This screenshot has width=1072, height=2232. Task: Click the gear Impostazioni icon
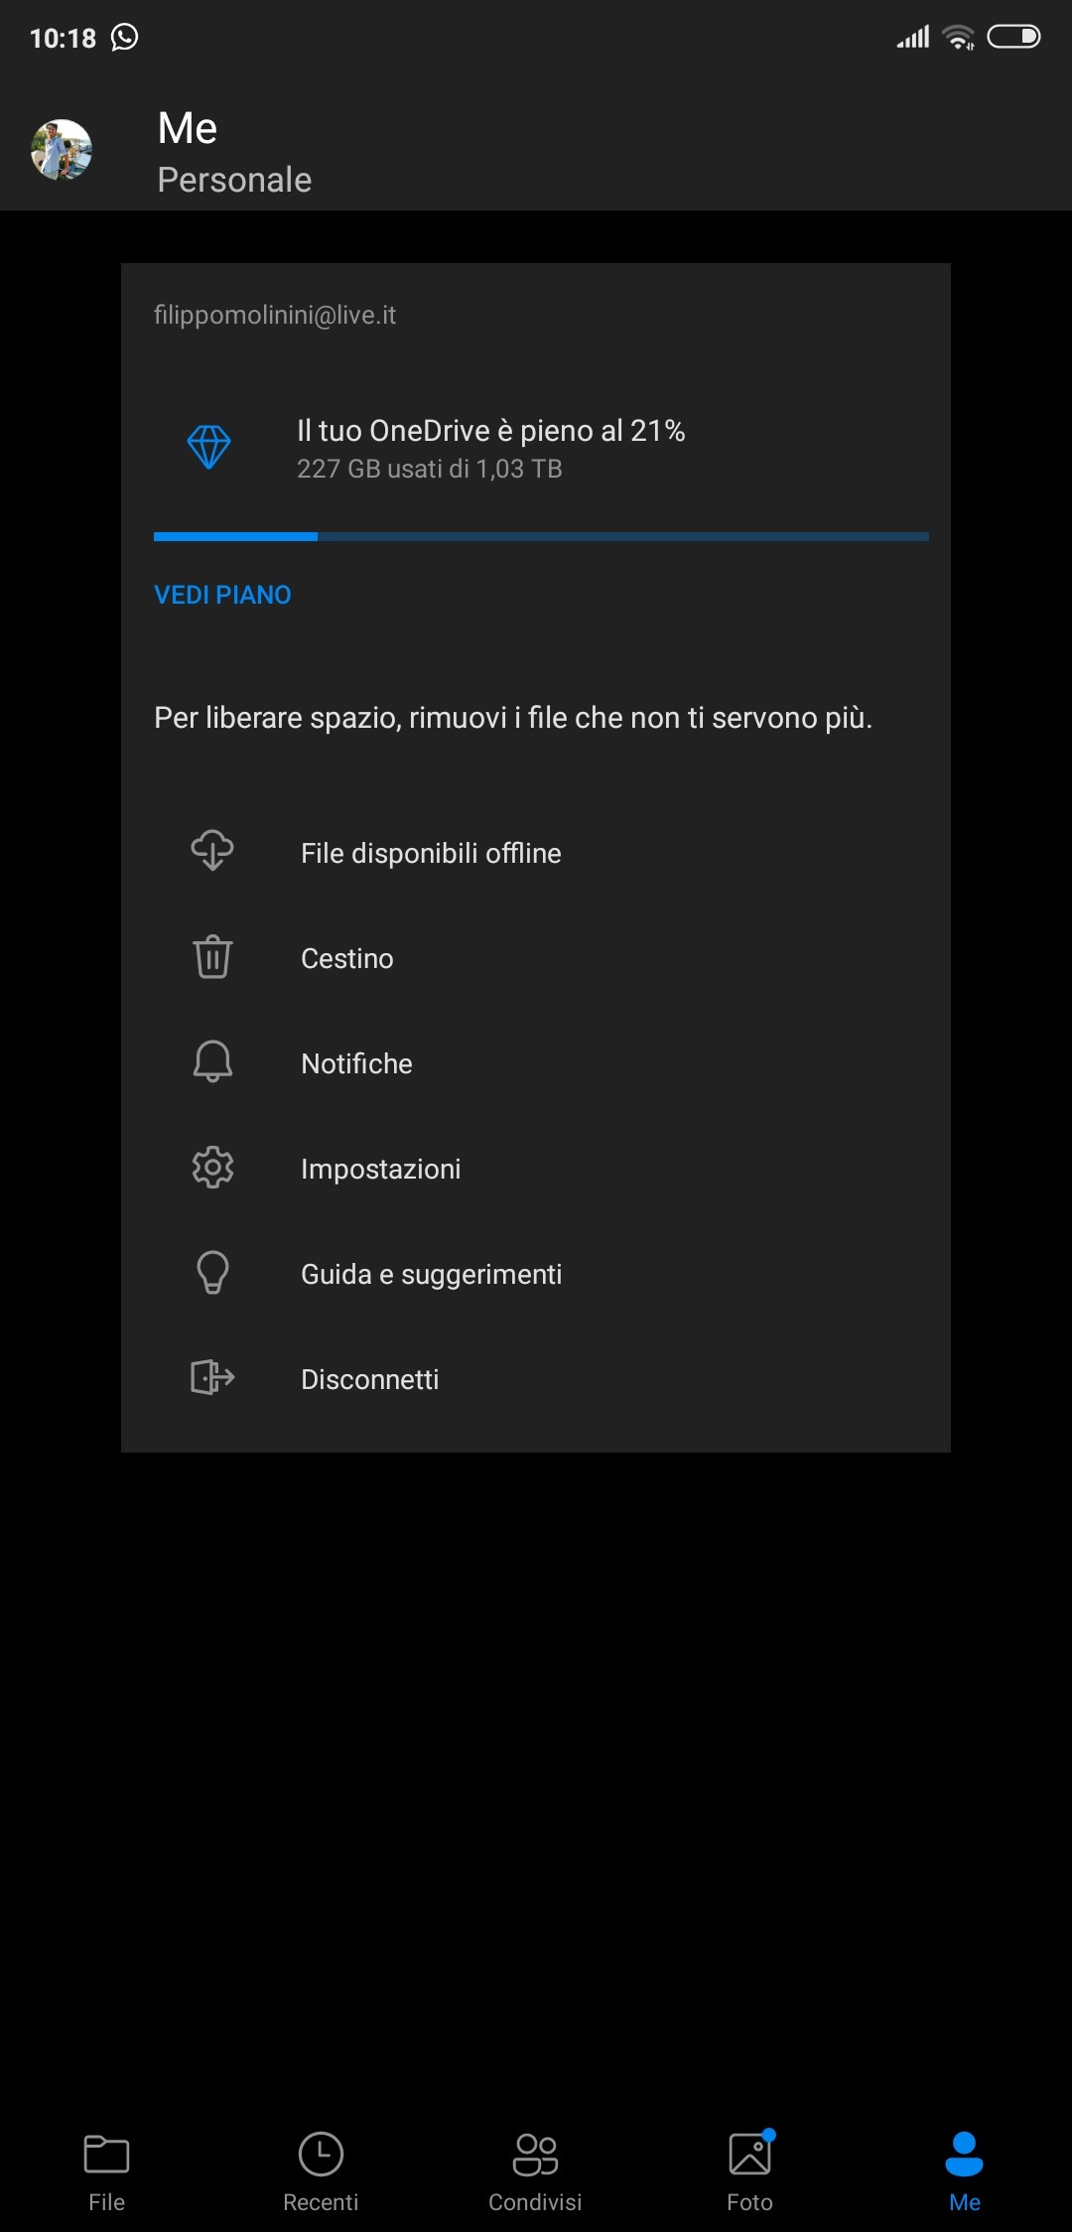(x=212, y=1168)
